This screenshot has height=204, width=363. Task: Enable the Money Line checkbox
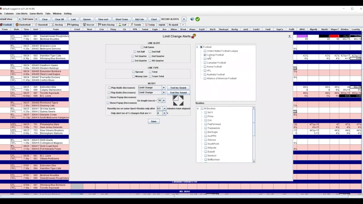click(134, 76)
